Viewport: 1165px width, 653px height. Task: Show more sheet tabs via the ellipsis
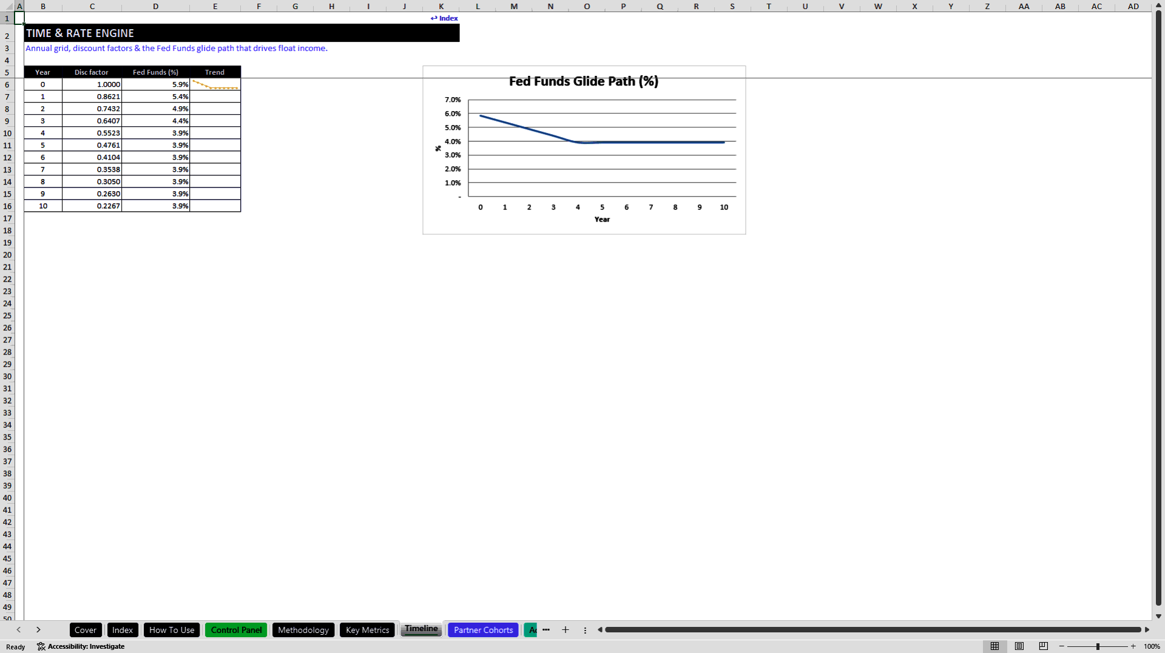click(x=546, y=630)
